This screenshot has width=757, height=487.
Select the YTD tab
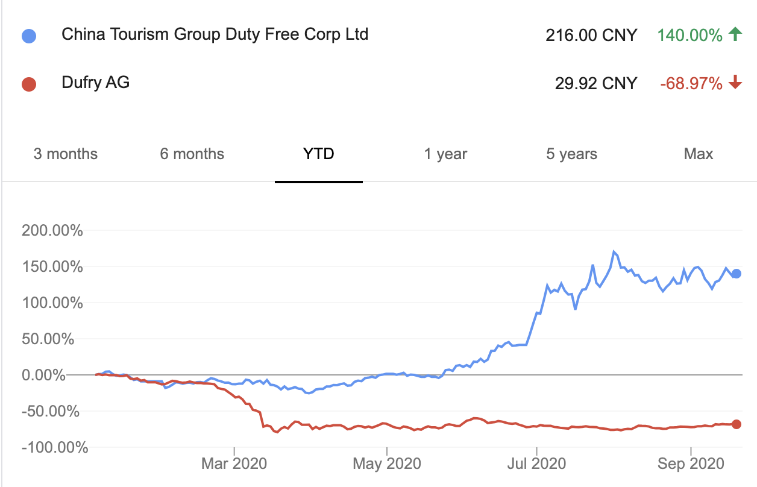pos(319,154)
